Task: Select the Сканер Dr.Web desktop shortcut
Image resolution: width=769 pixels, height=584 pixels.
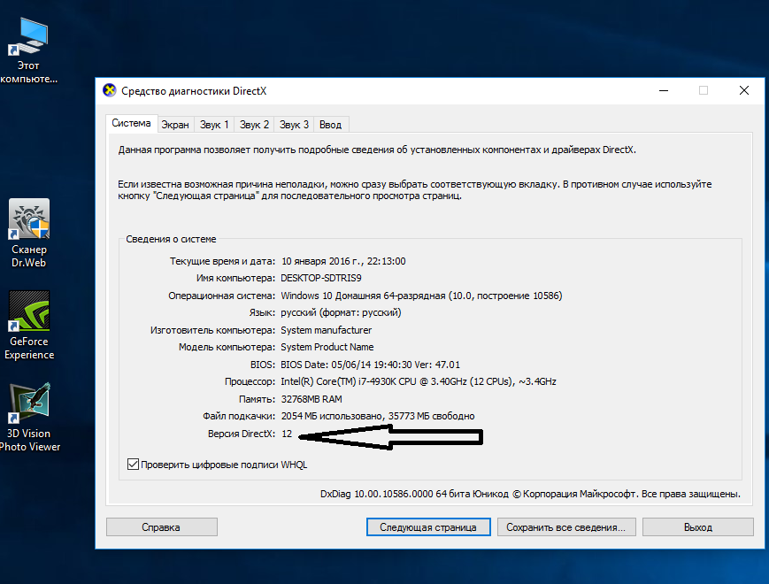Action: coord(29,233)
